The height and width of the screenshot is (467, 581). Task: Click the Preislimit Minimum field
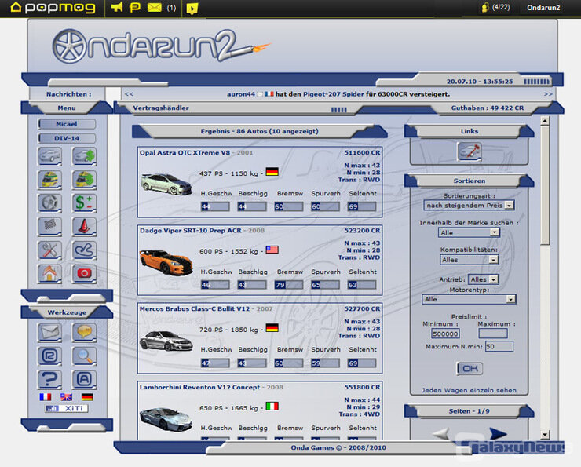click(445, 334)
